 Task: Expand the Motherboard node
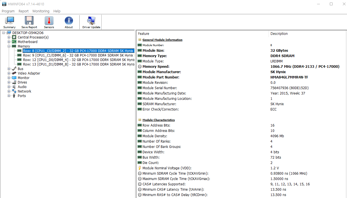9,42
